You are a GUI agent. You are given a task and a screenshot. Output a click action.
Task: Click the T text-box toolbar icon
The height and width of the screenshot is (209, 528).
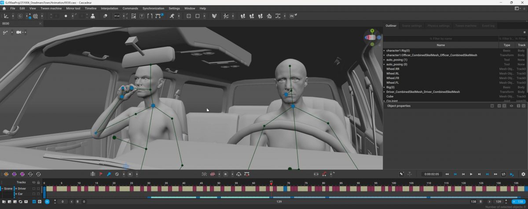pos(142,16)
